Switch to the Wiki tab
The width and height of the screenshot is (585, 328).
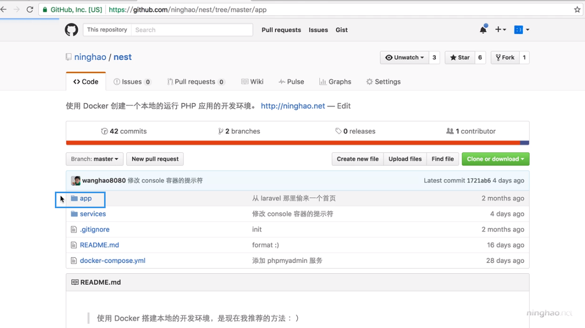tap(252, 82)
